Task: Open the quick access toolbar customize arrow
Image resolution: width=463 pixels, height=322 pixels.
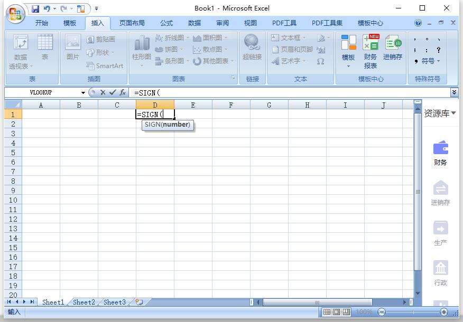Action: tap(97, 9)
